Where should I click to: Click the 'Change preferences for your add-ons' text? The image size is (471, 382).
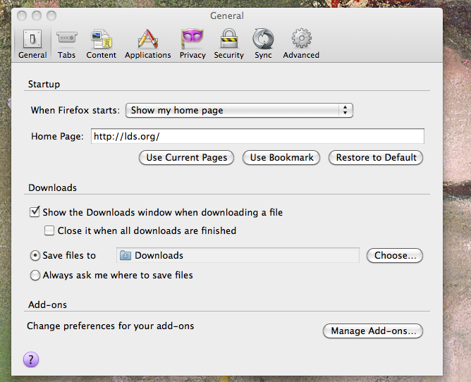coord(111,326)
